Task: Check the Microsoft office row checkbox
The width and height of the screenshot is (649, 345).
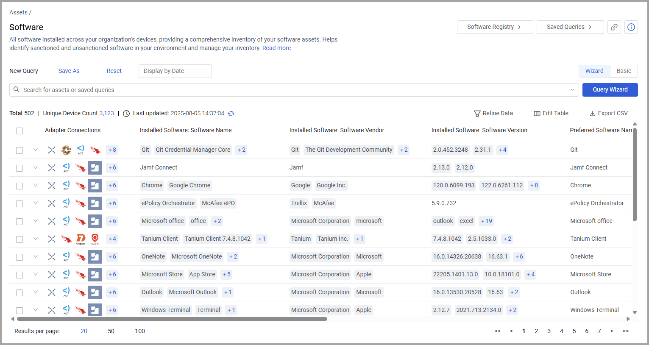Action: pos(19,222)
